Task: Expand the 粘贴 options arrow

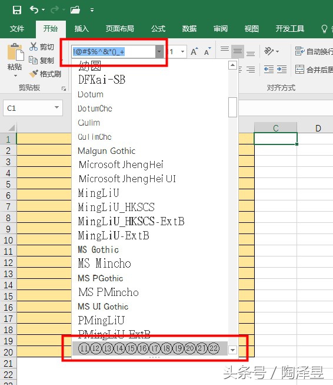Action: pyautogui.click(x=15, y=76)
